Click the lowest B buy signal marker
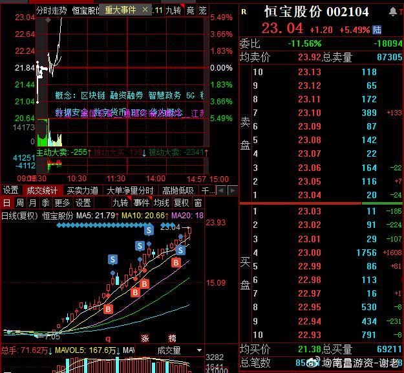 [108, 309]
